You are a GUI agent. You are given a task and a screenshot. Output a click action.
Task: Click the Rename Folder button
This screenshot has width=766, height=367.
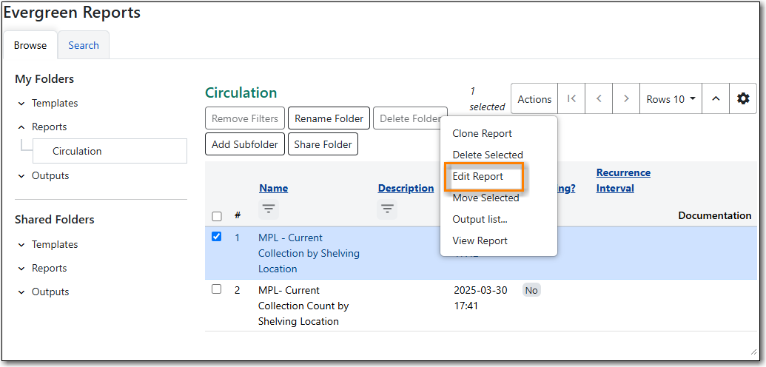[x=329, y=118]
